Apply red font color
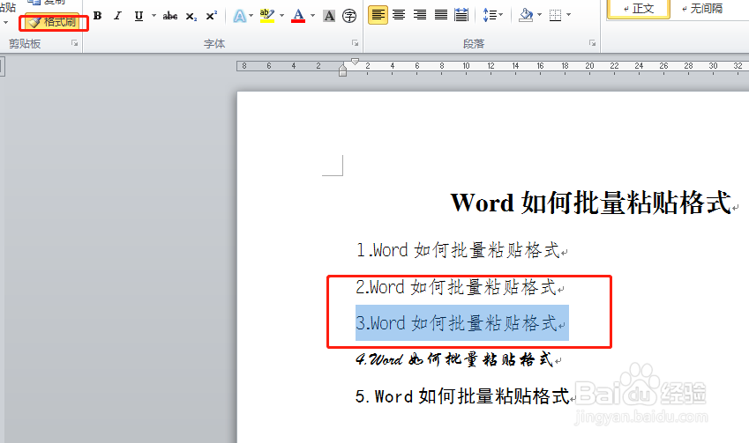This screenshot has width=749, height=443. [x=298, y=16]
